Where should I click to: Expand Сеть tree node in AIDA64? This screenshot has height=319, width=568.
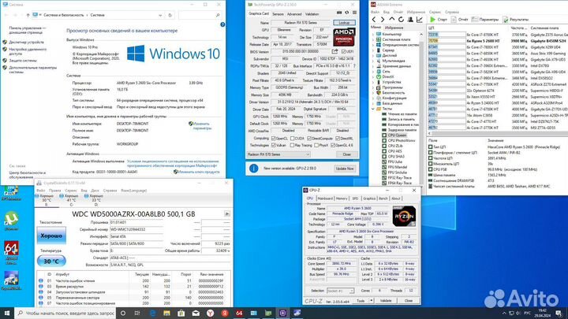click(373, 72)
